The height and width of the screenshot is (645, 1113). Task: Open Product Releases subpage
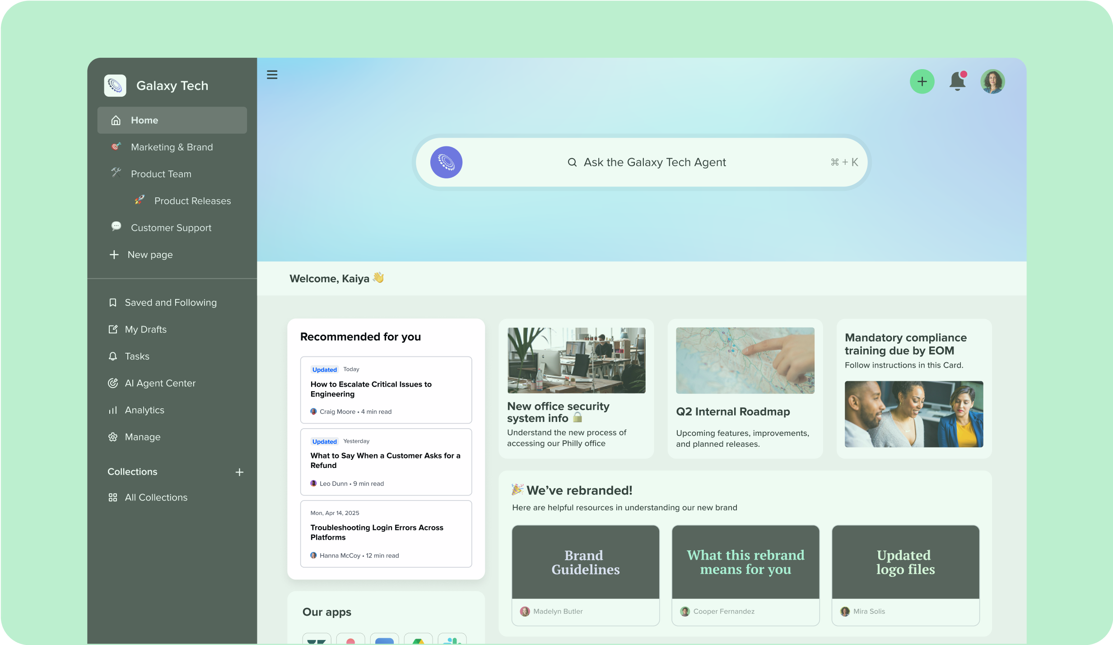[192, 201]
